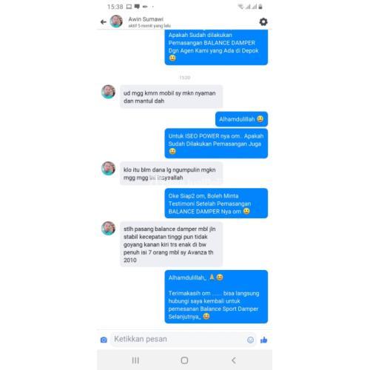The image size is (370, 370).
Task: Tap the contact name Awin Sumawi
Action: tap(146, 19)
